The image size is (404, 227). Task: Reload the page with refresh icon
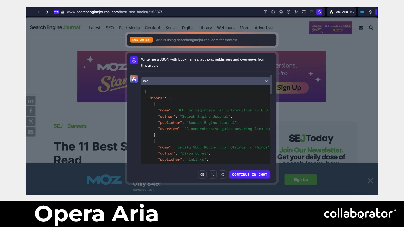point(46,12)
